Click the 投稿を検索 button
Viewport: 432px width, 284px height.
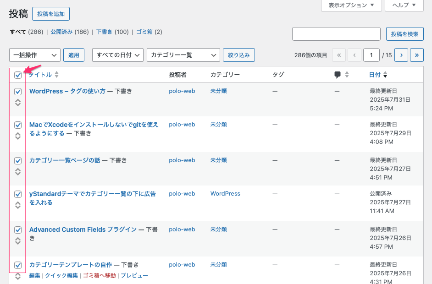(x=405, y=34)
